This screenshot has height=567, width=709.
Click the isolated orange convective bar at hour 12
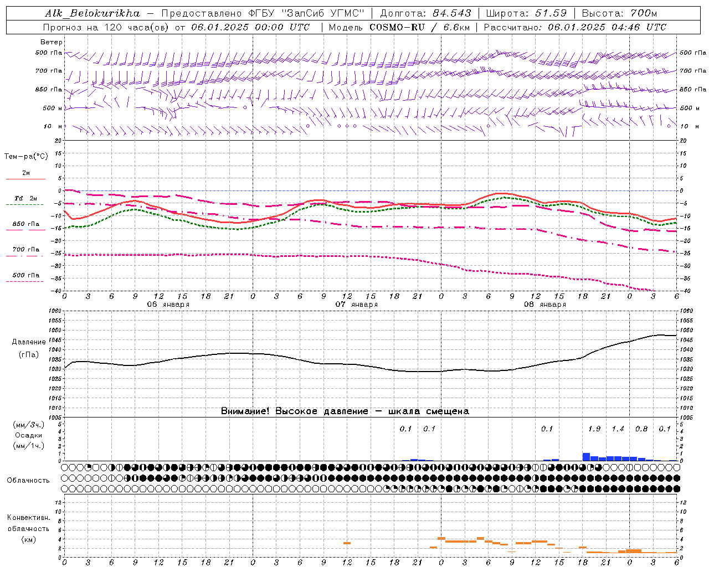pyautogui.click(x=347, y=543)
